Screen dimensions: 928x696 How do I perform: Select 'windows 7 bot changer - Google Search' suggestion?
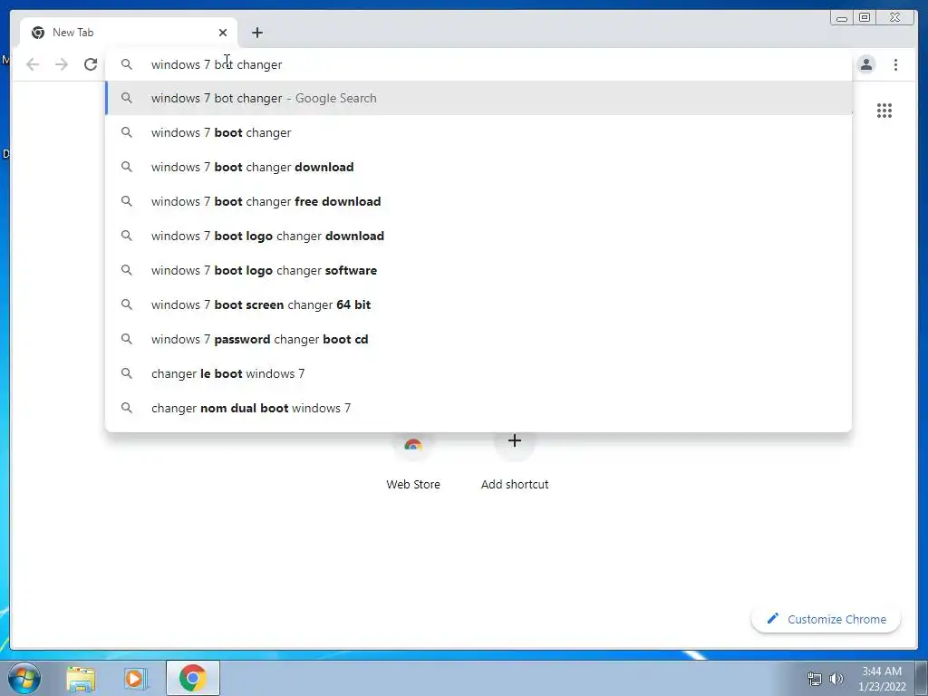pyautogui.click(x=478, y=98)
